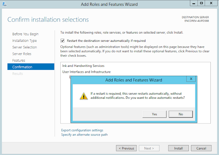This screenshot has height=155, width=219.
Task: Click Yes to allow automatic restarts
Action: click(x=154, y=114)
